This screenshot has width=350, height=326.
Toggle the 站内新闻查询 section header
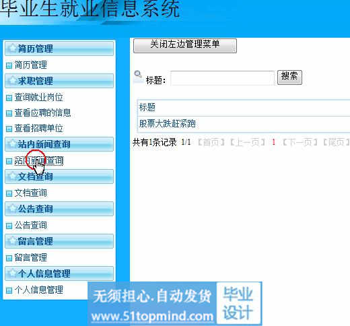pyautogui.click(x=59, y=144)
